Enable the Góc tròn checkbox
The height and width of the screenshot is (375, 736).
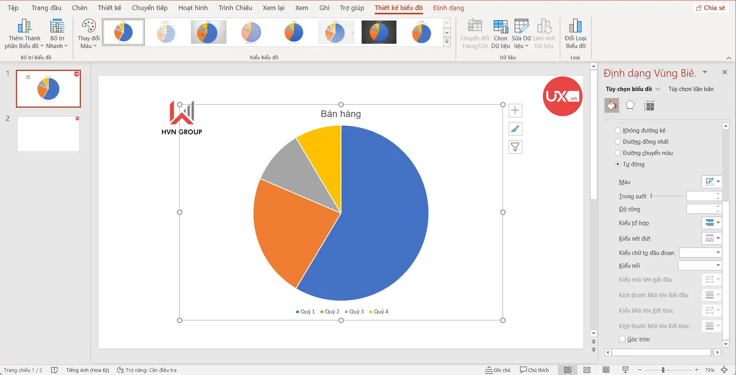coord(622,339)
